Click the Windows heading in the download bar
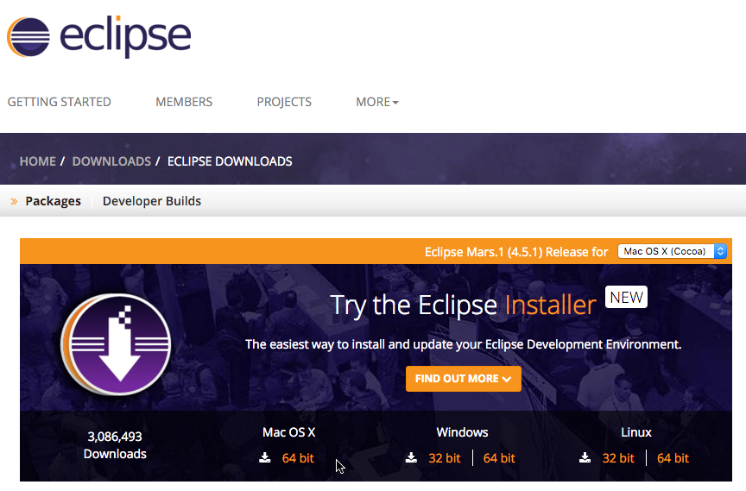 463,432
